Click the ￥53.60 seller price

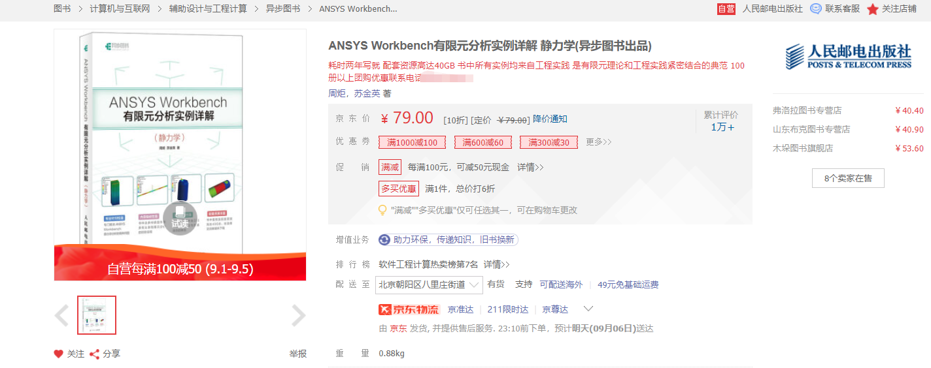point(909,148)
